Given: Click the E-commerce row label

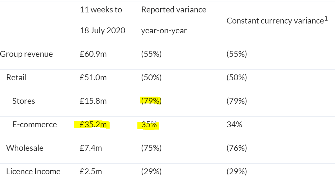Looking at the screenshot, I should coord(35,125).
